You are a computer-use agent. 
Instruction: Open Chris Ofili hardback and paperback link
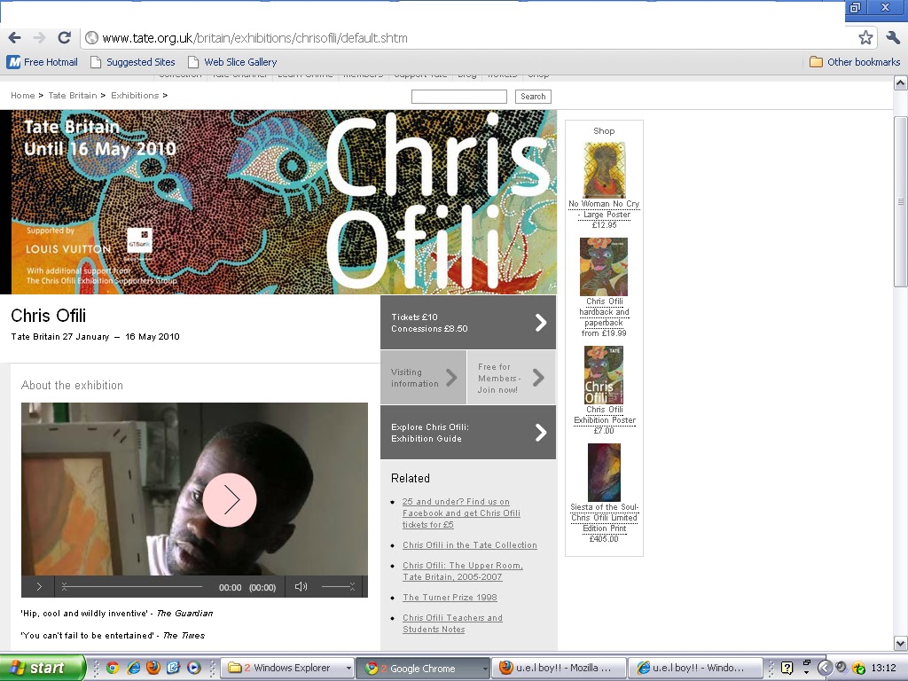tap(604, 312)
